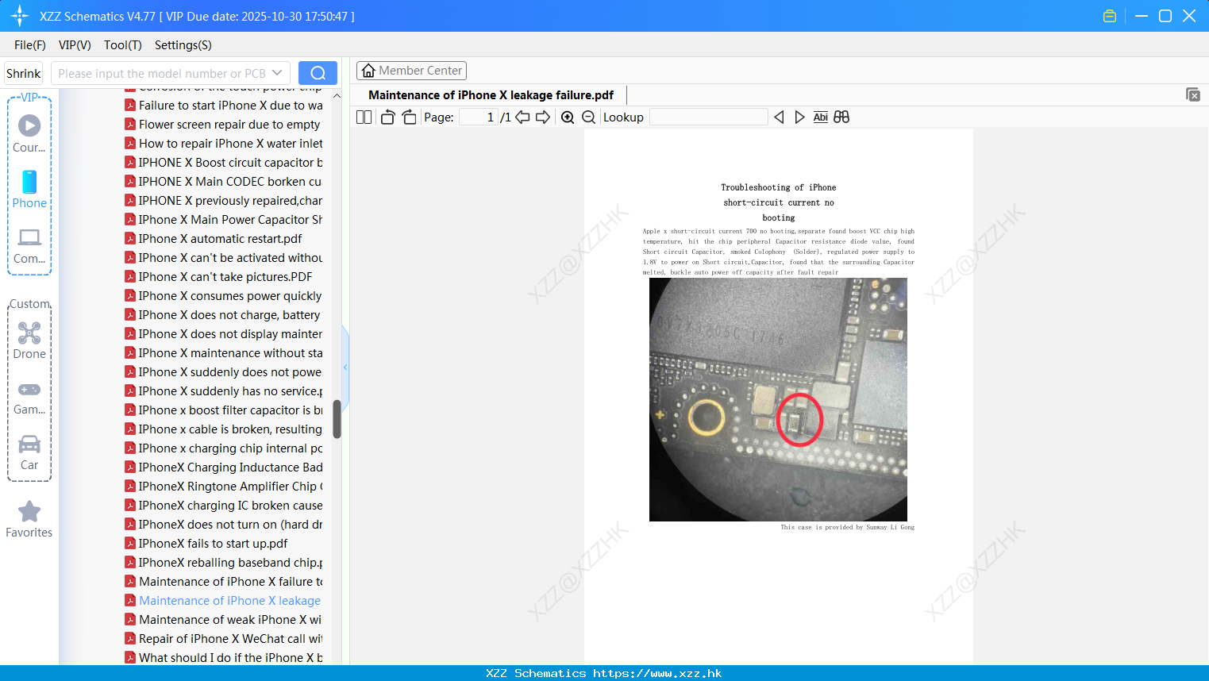The width and height of the screenshot is (1209, 681).
Task: Open the Tool(T) menu
Action: coord(123,45)
